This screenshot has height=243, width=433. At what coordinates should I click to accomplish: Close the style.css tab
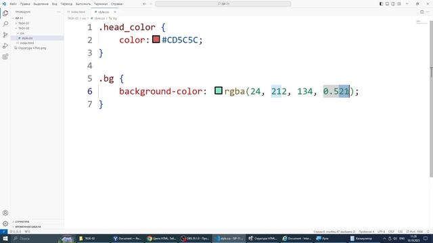(115, 12)
